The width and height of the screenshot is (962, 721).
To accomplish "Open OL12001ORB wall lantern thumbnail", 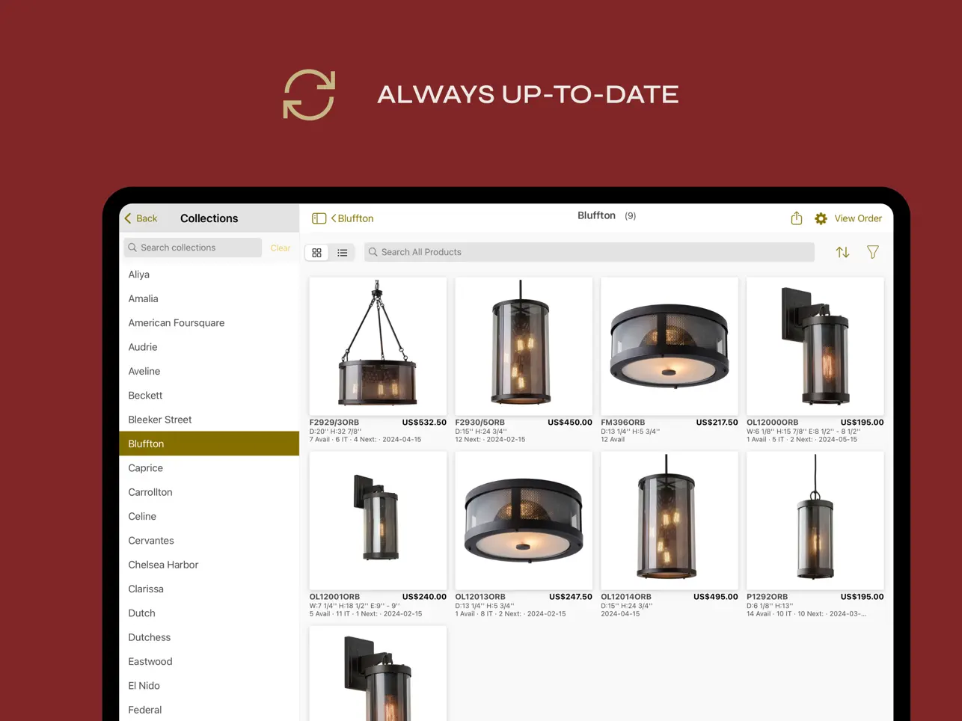I will pos(378,521).
